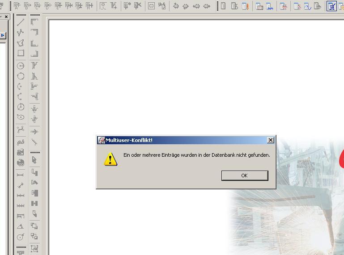Click the move-object-with-arrow tool

[34, 172]
